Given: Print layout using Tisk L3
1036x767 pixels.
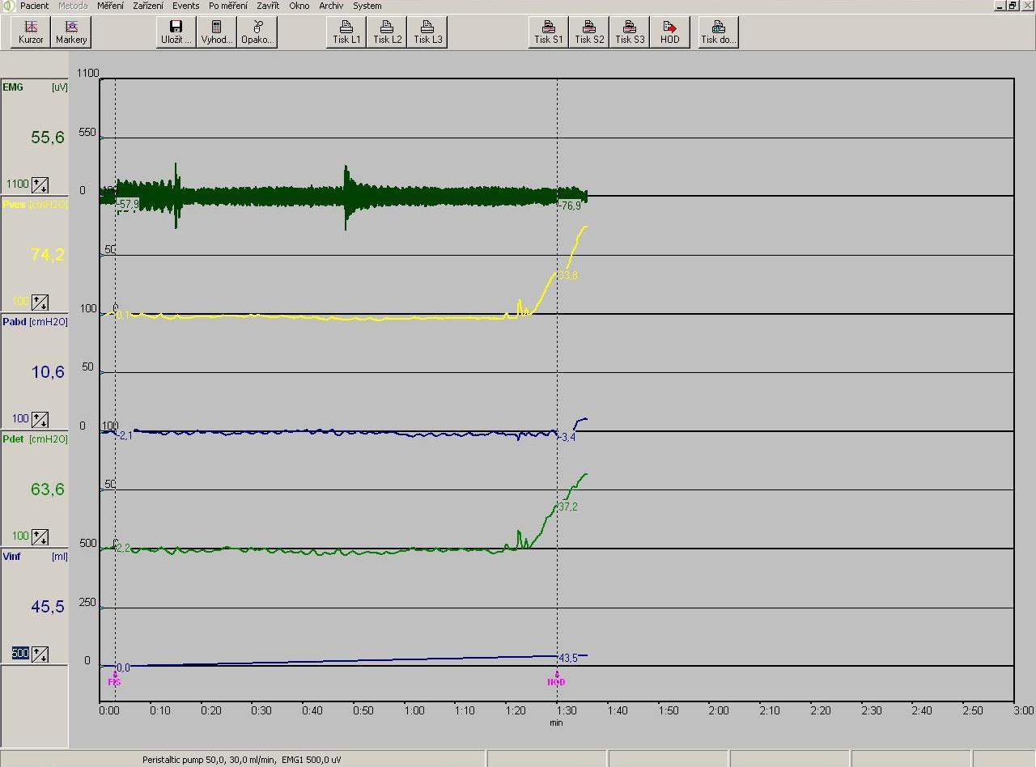Looking at the screenshot, I should tap(427, 32).
